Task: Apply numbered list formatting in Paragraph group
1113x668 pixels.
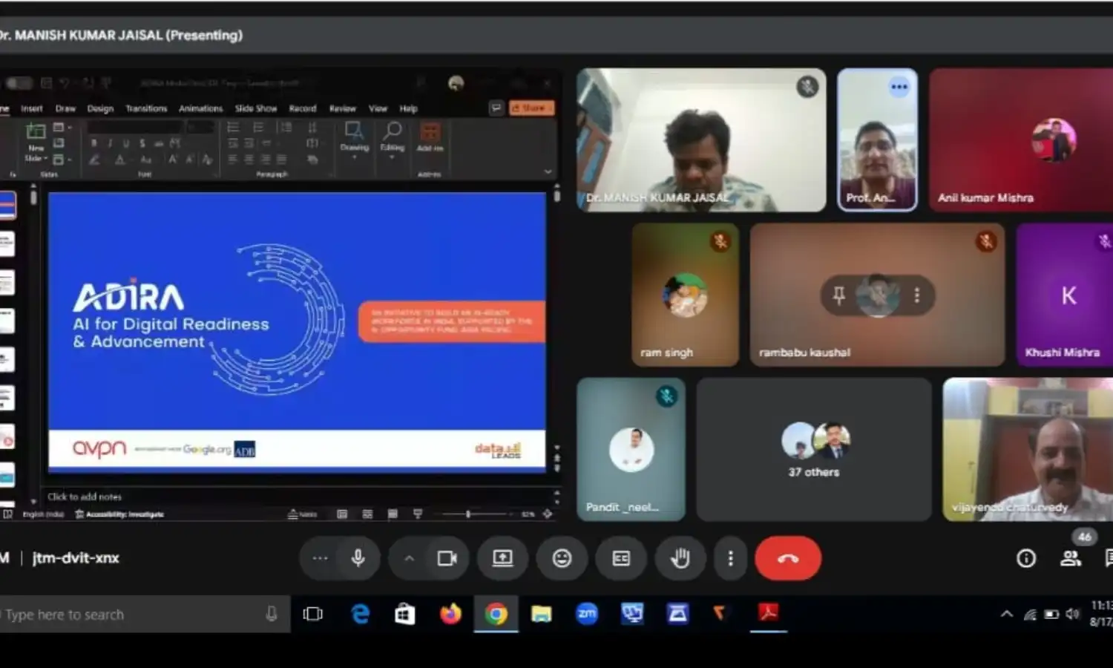Action: (x=258, y=128)
